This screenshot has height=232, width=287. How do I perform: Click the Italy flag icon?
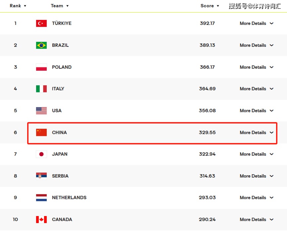coord(41,89)
